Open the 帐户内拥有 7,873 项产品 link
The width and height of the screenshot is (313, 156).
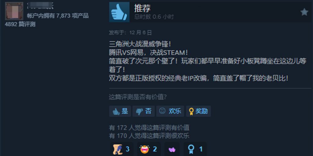point(58,16)
